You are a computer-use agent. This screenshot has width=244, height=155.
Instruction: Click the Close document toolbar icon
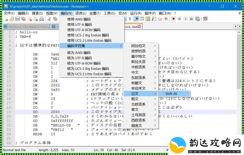30,19
